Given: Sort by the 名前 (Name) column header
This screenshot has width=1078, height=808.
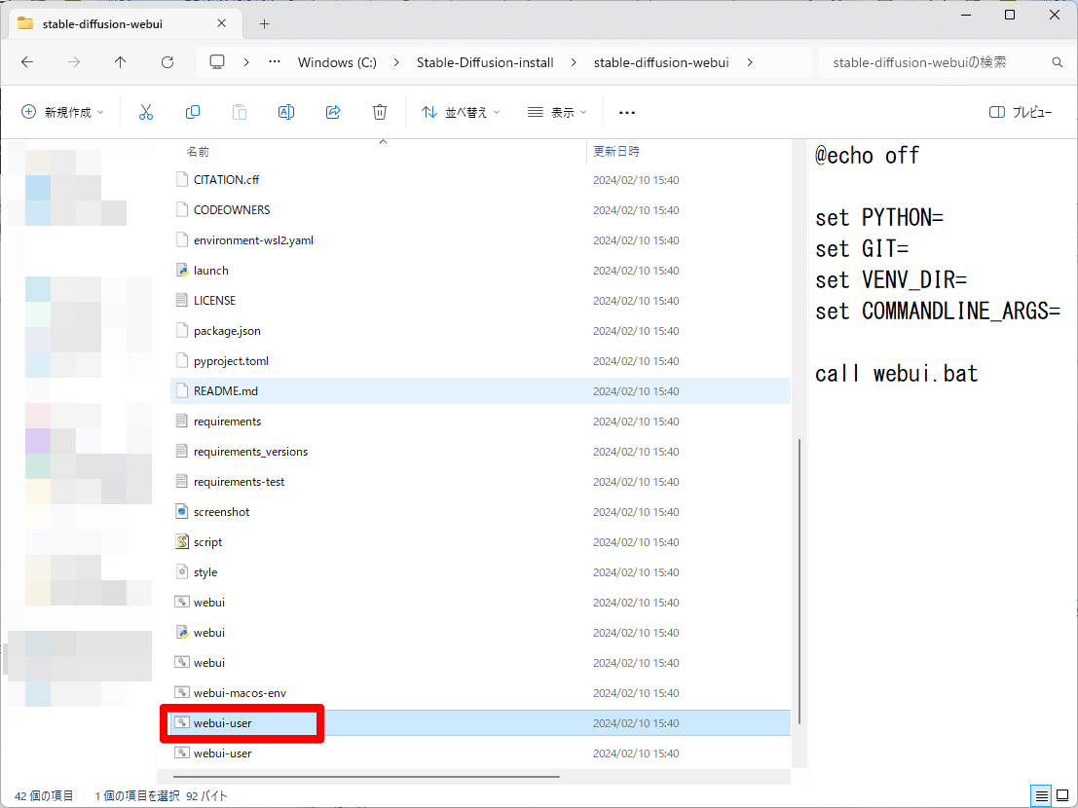Looking at the screenshot, I should point(198,152).
